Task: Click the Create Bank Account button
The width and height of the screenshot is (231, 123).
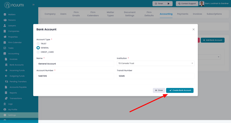Action: tap(180, 90)
